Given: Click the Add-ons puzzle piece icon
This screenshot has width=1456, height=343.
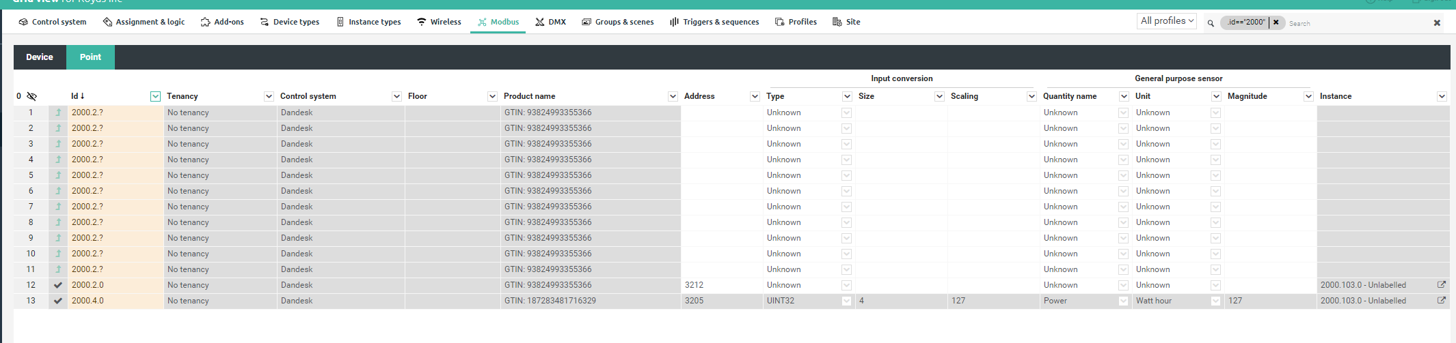Looking at the screenshot, I should pyautogui.click(x=205, y=22).
